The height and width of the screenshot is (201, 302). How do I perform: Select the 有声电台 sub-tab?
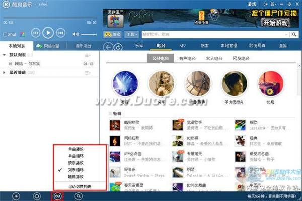coord(187,58)
